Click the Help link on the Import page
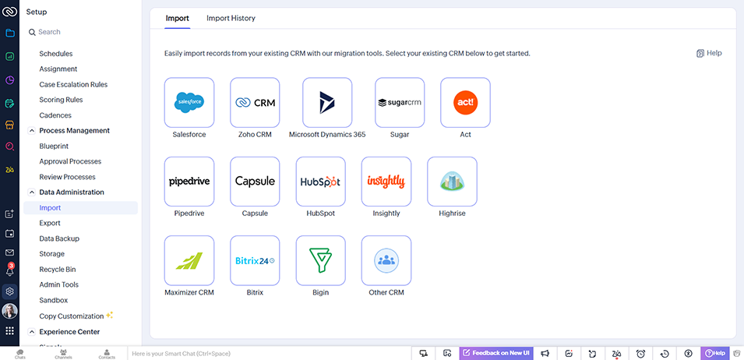 pos(709,53)
